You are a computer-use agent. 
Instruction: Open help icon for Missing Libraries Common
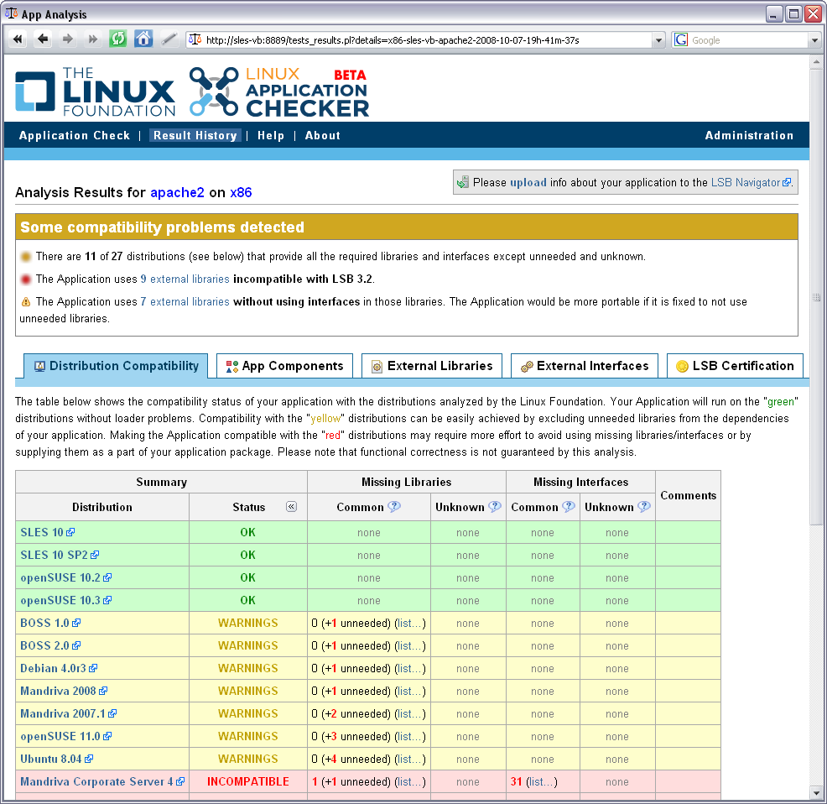(x=394, y=507)
